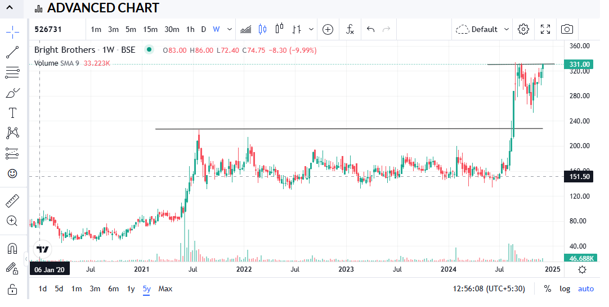This screenshot has height=307, width=609.
Task: Set the bottom range to 1m
Action: 77,289
